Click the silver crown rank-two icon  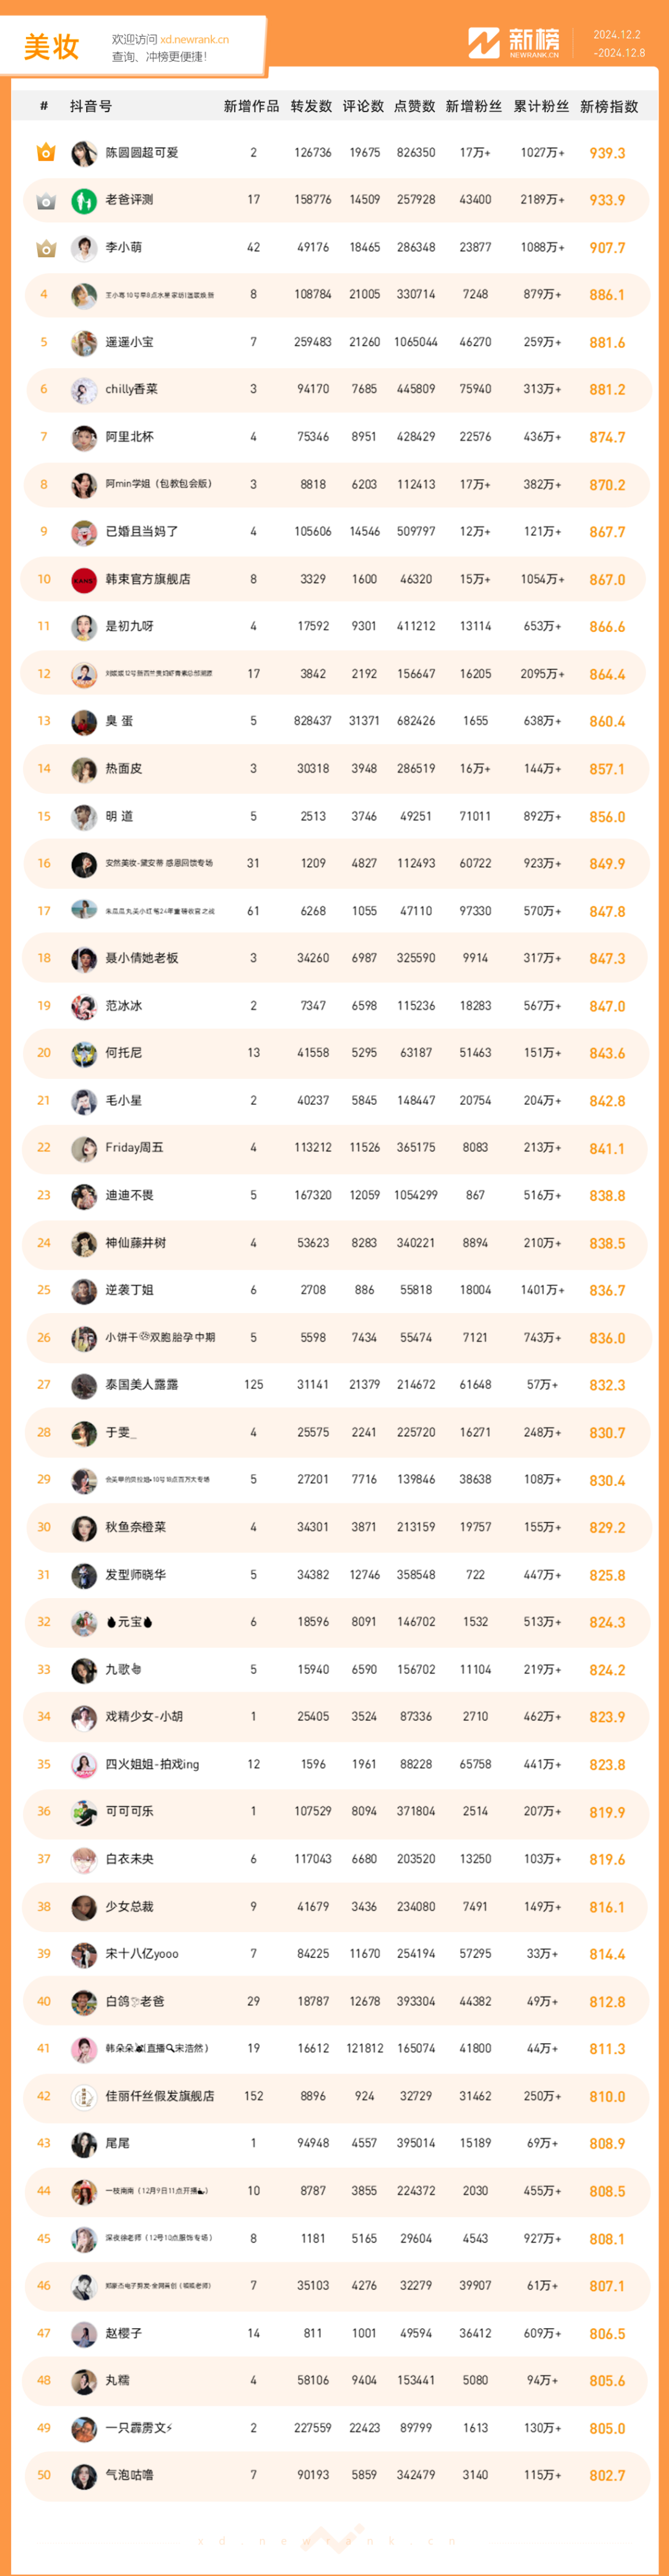[x=45, y=201]
